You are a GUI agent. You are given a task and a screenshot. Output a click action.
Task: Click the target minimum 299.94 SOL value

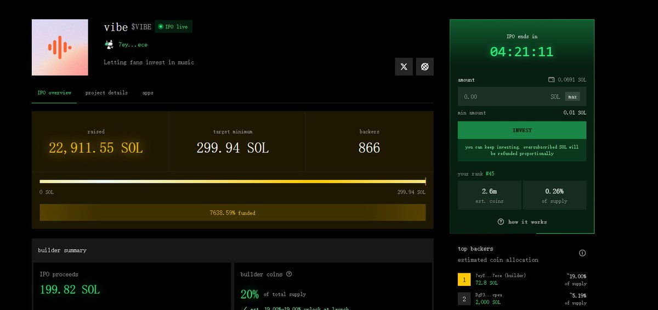(x=232, y=148)
